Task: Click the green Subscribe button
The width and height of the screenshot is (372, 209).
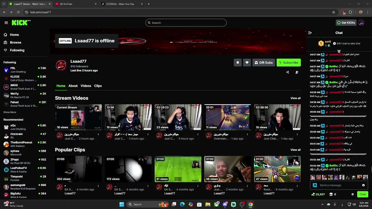Action: click(x=289, y=62)
